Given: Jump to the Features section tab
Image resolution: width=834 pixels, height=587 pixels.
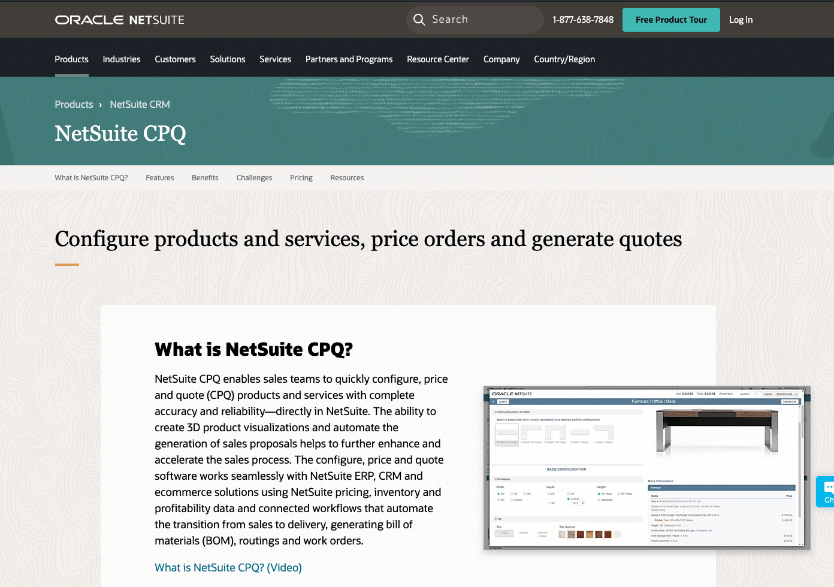Looking at the screenshot, I should coord(160,178).
